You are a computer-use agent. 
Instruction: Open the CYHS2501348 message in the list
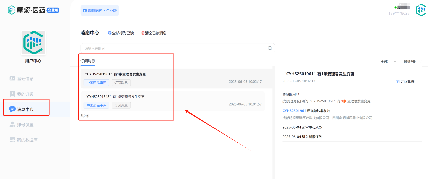pos(173,101)
